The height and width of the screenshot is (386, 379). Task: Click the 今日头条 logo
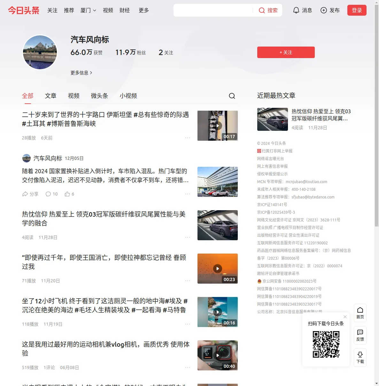[x=24, y=10]
